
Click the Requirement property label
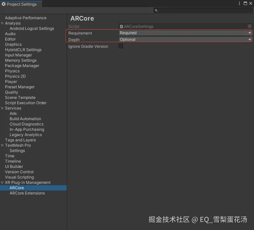[x=80, y=33]
